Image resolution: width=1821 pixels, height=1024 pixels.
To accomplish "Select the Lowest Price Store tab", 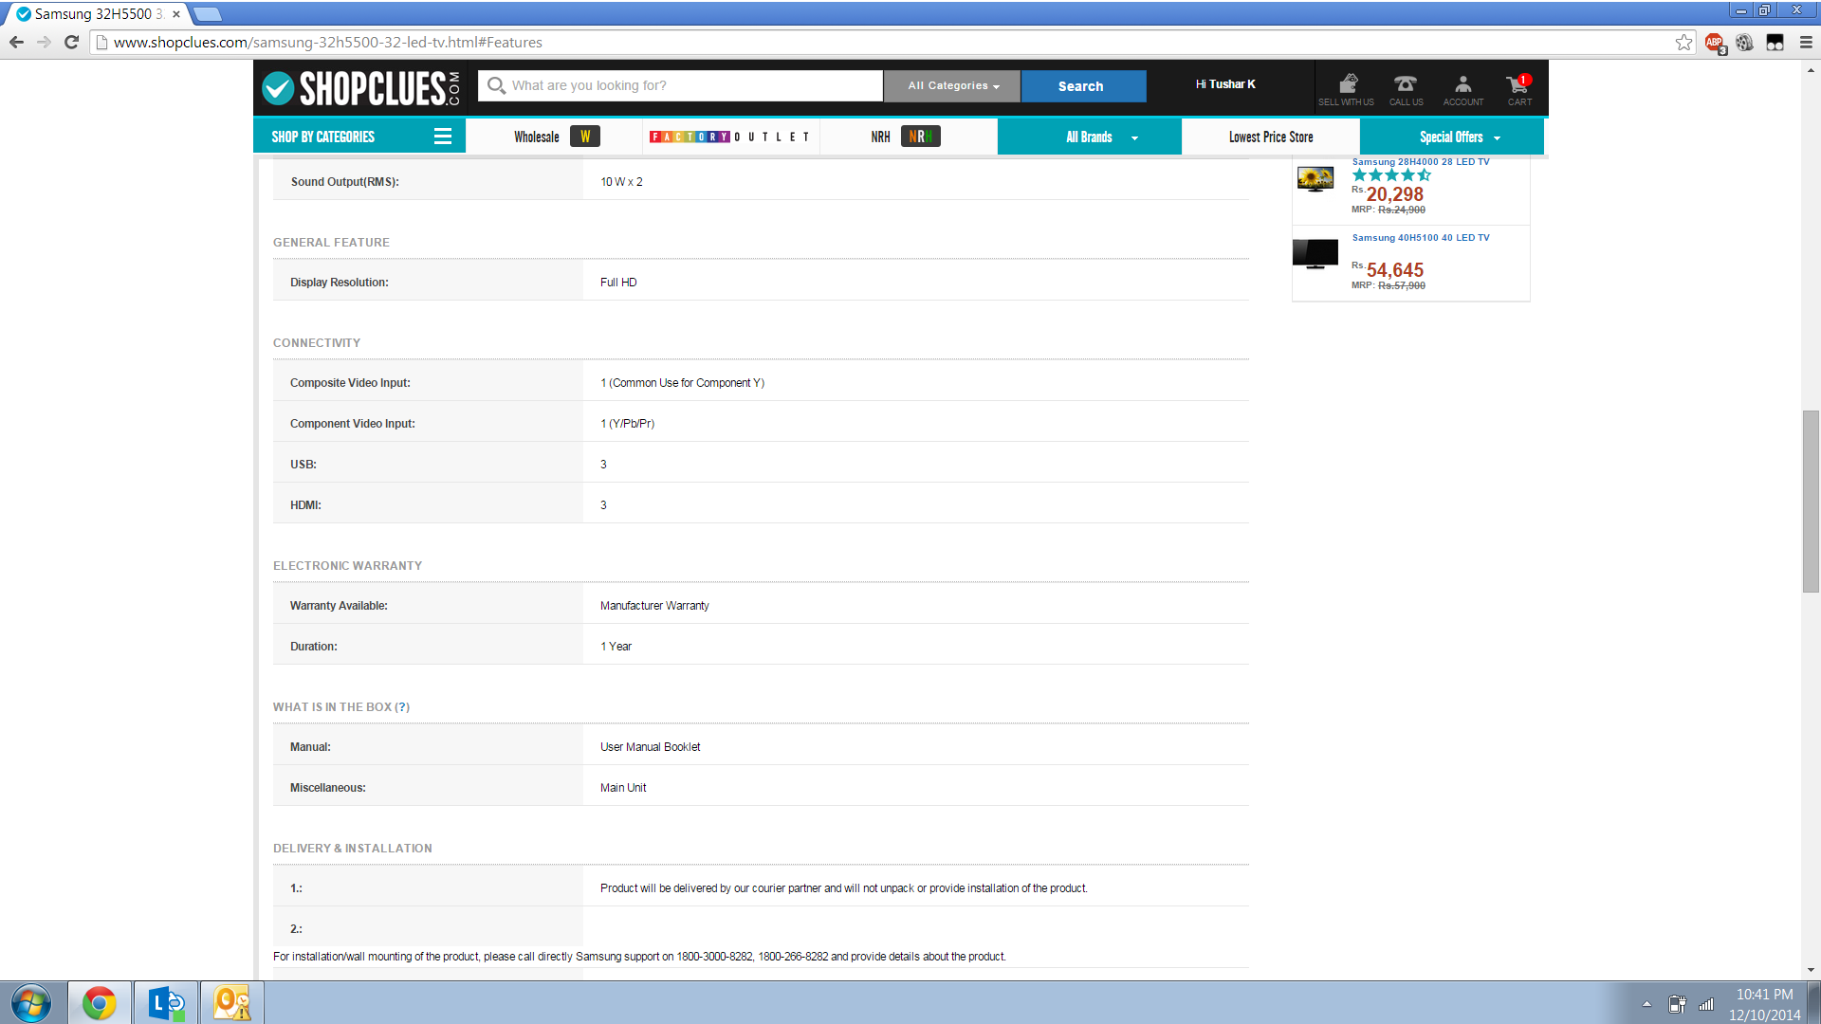I will tap(1271, 137).
